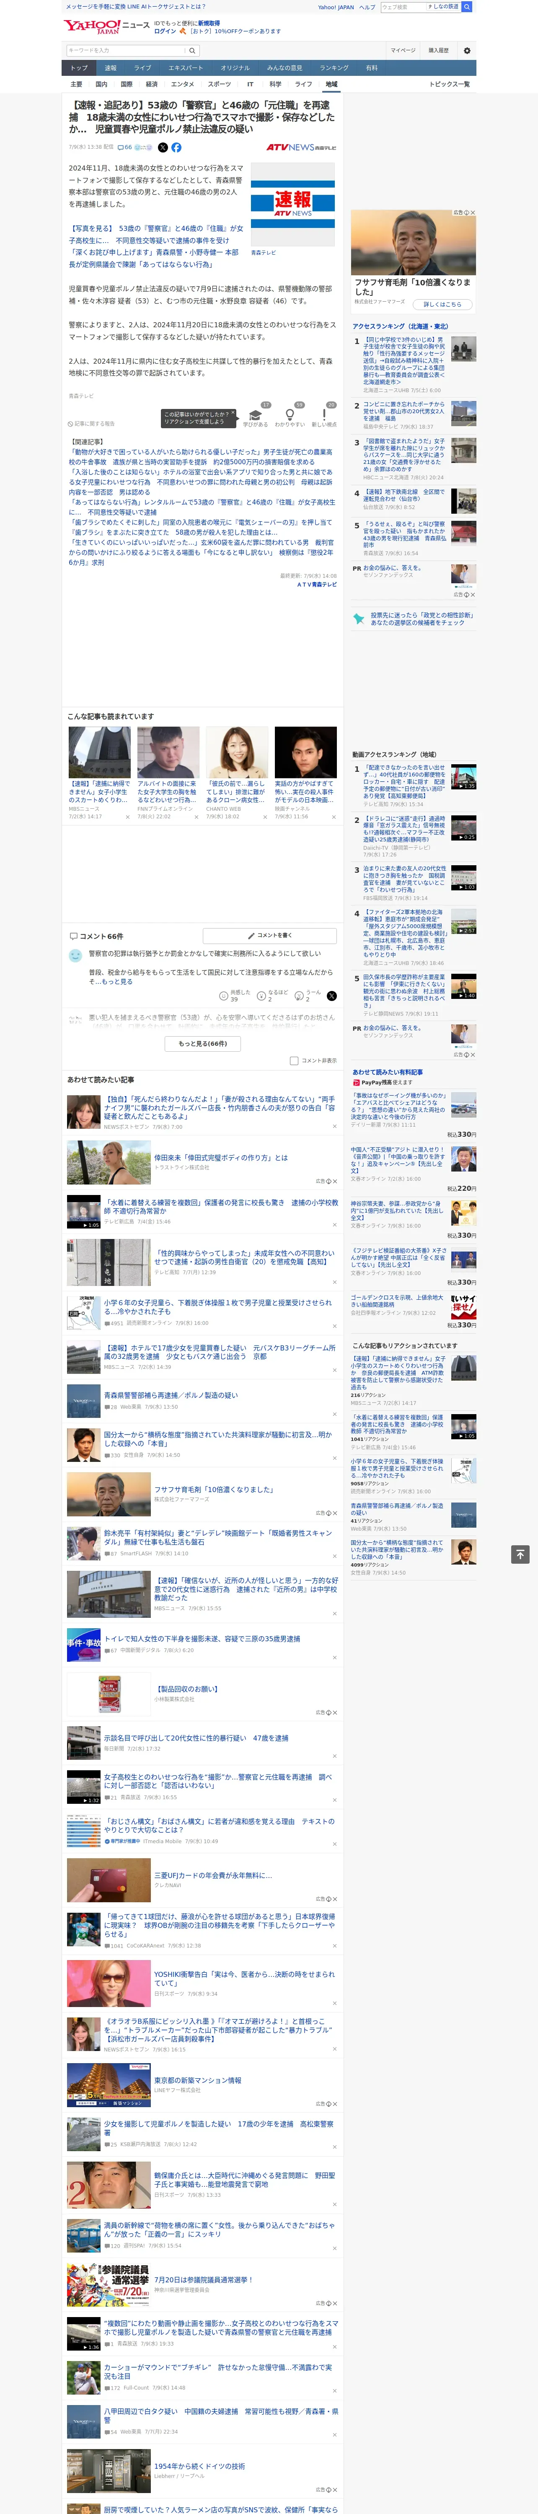Focus the キーワードを入力 search field

pyautogui.click(x=126, y=51)
